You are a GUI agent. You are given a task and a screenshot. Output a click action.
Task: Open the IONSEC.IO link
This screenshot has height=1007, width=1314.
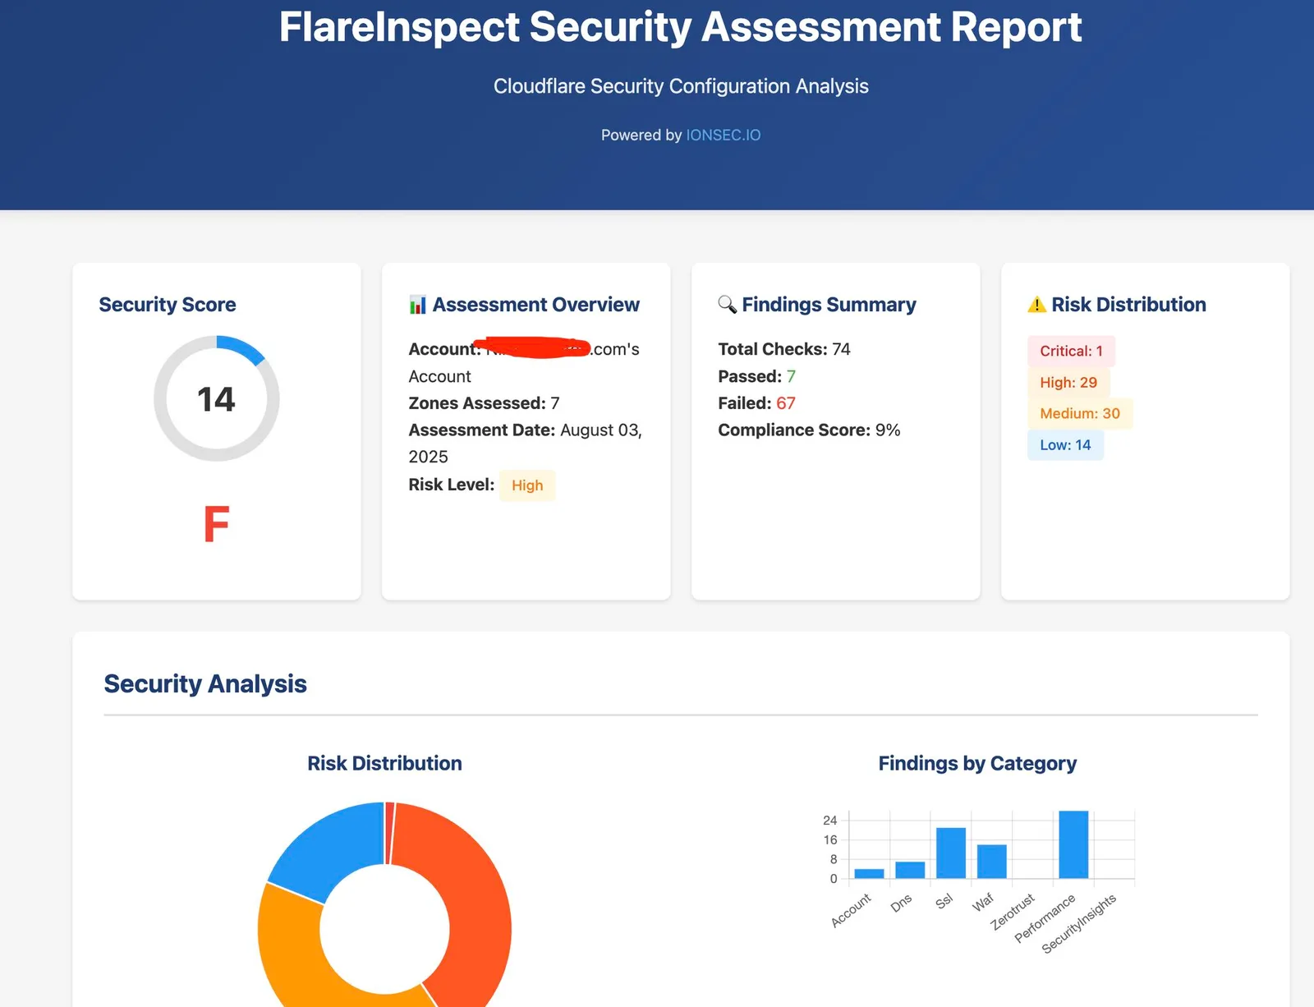[x=724, y=135]
